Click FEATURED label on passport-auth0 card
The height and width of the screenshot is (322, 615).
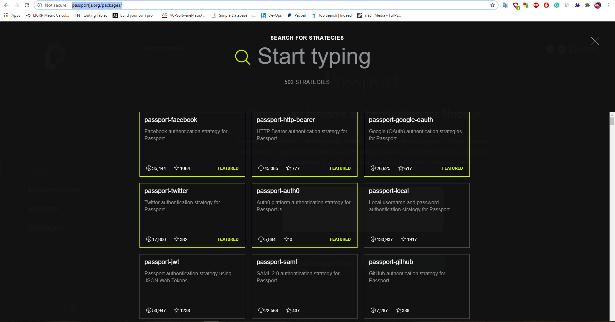click(x=340, y=239)
